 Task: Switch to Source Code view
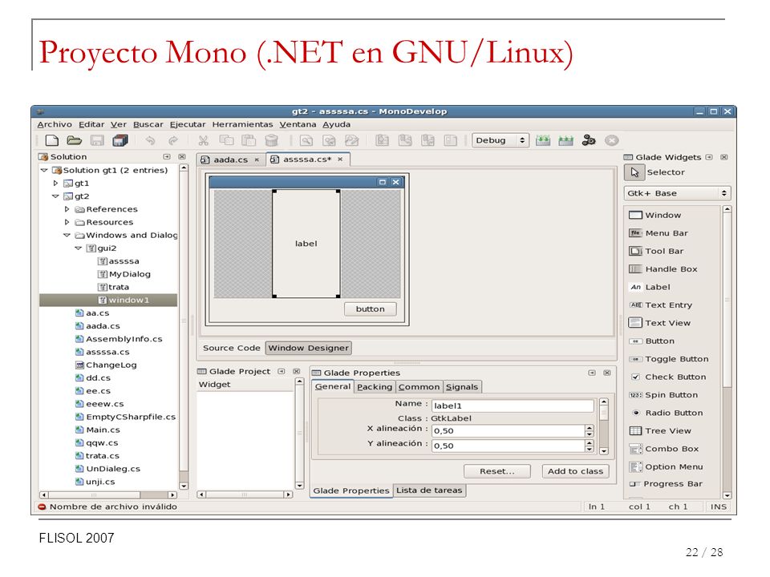(231, 348)
